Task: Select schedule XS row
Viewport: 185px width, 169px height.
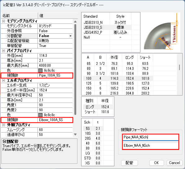Action: [93, 163]
